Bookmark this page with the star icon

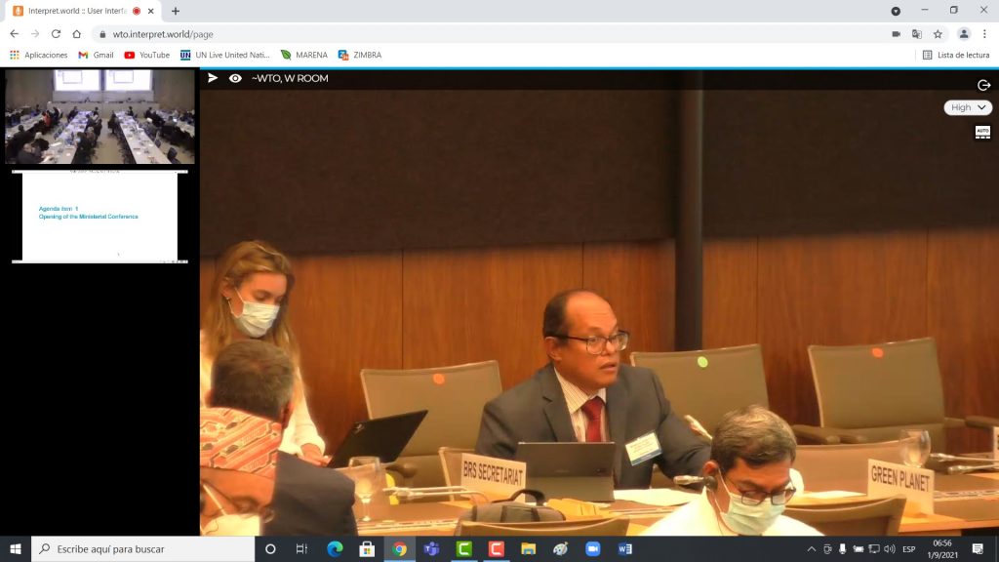click(x=938, y=33)
